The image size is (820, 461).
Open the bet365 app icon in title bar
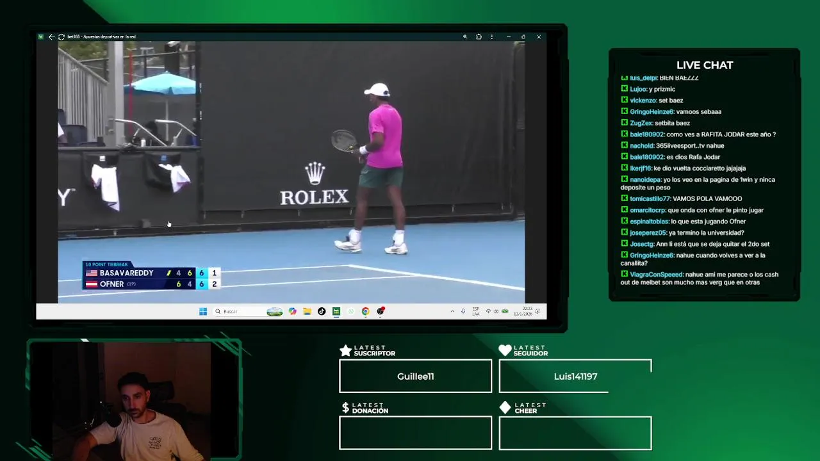pyautogui.click(x=41, y=36)
